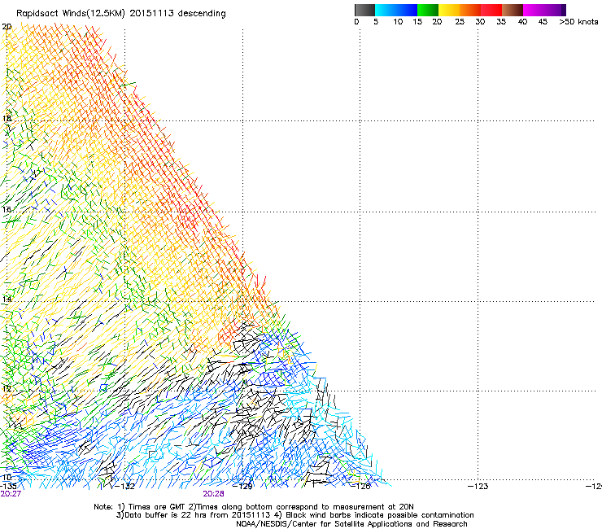Click the '12' latitude axis label
This screenshot has height=529, width=602.
[7, 388]
